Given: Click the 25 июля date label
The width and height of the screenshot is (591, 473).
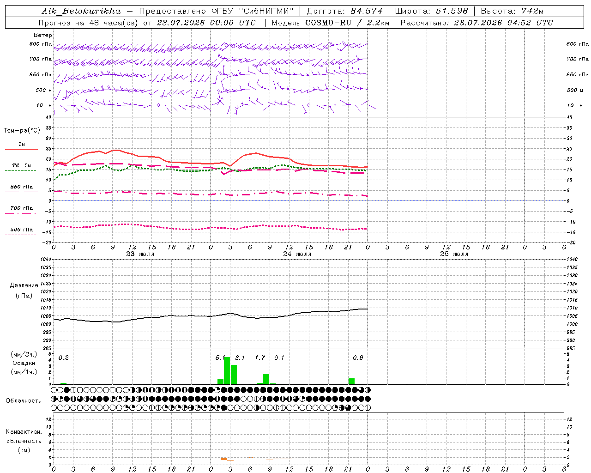Looking at the screenshot, I should (x=454, y=254).
